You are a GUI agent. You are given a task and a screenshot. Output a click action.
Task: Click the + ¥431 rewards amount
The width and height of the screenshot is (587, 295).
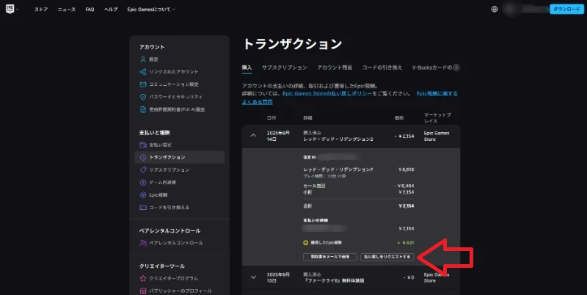tap(406, 243)
